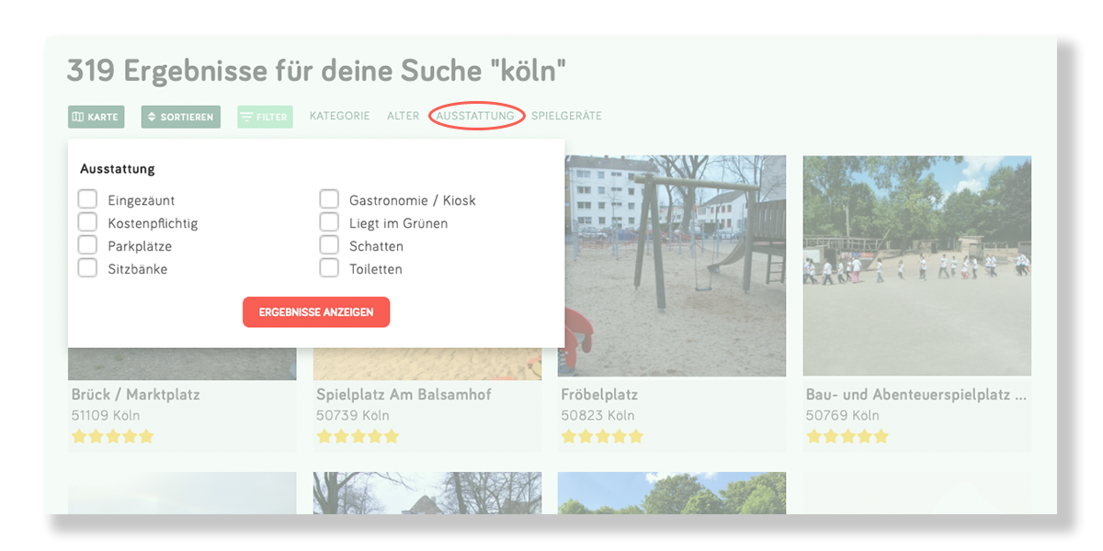Enable the Liegt im Grünen checkbox
The height and width of the screenshot is (551, 1103).
tap(329, 222)
